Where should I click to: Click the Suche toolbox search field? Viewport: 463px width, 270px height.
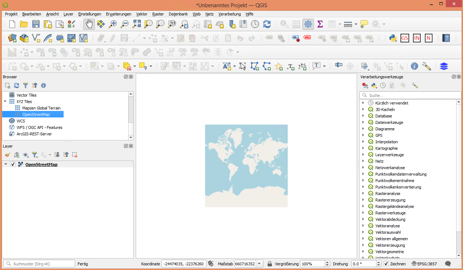(x=410, y=95)
